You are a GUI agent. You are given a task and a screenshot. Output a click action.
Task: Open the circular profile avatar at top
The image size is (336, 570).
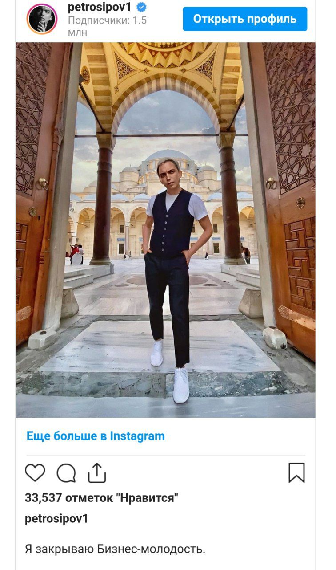click(x=42, y=19)
